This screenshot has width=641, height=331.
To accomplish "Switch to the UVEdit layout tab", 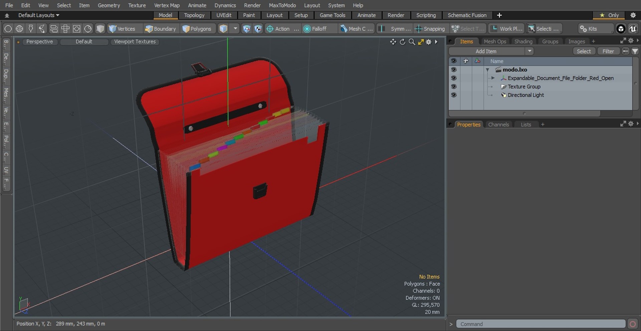I will click(224, 15).
